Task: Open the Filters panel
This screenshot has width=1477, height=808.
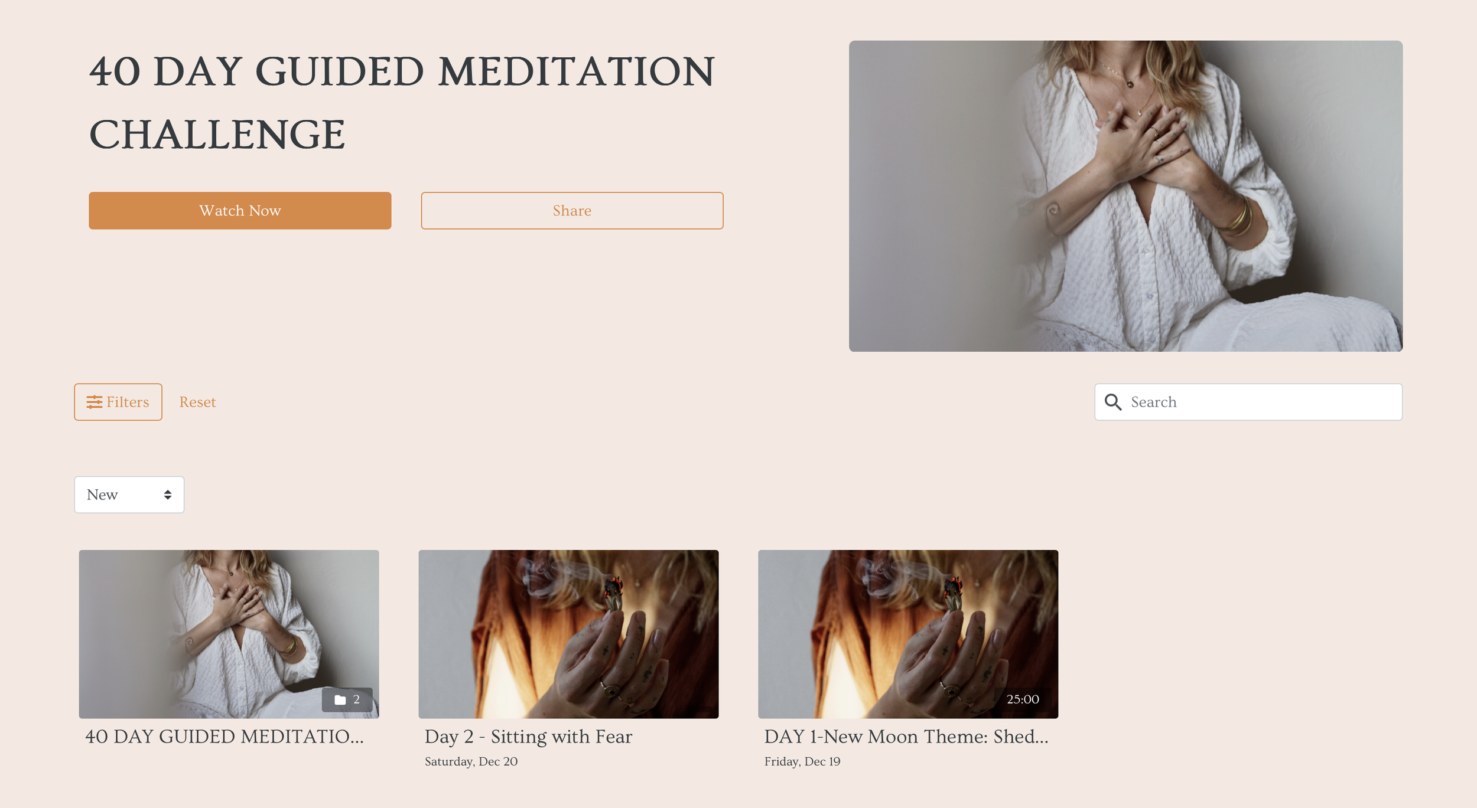Action: point(118,402)
